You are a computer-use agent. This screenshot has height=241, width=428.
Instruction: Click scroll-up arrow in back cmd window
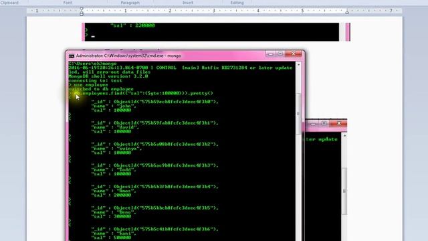[345, 136]
